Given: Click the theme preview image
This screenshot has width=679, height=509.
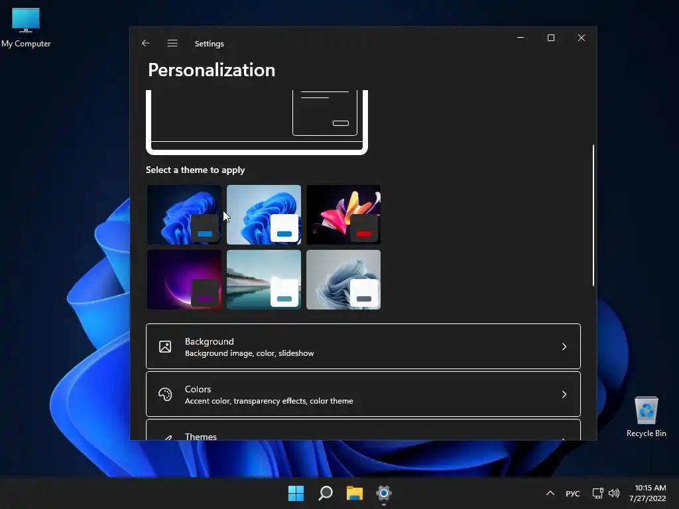Looking at the screenshot, I should [257, 122].
